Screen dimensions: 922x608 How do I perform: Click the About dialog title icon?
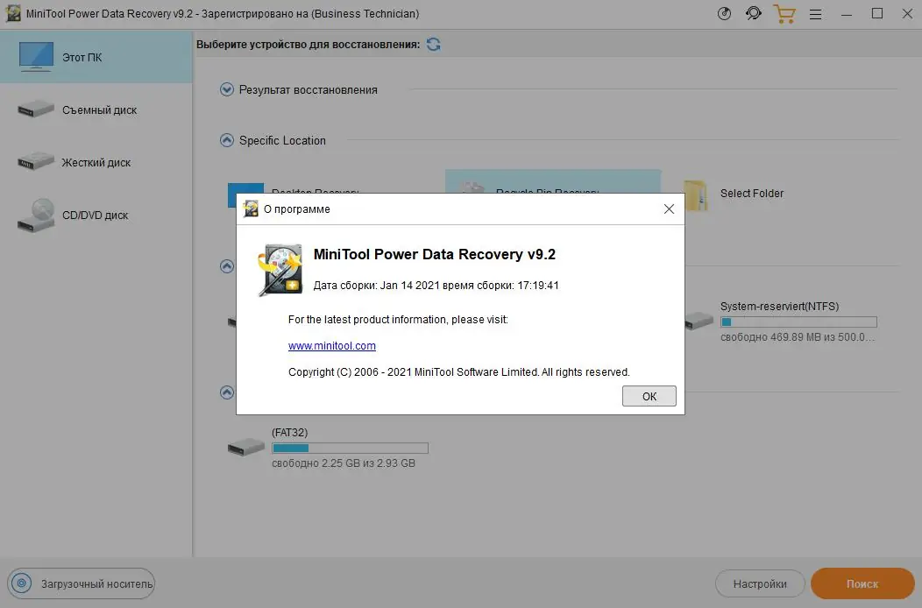251,209
